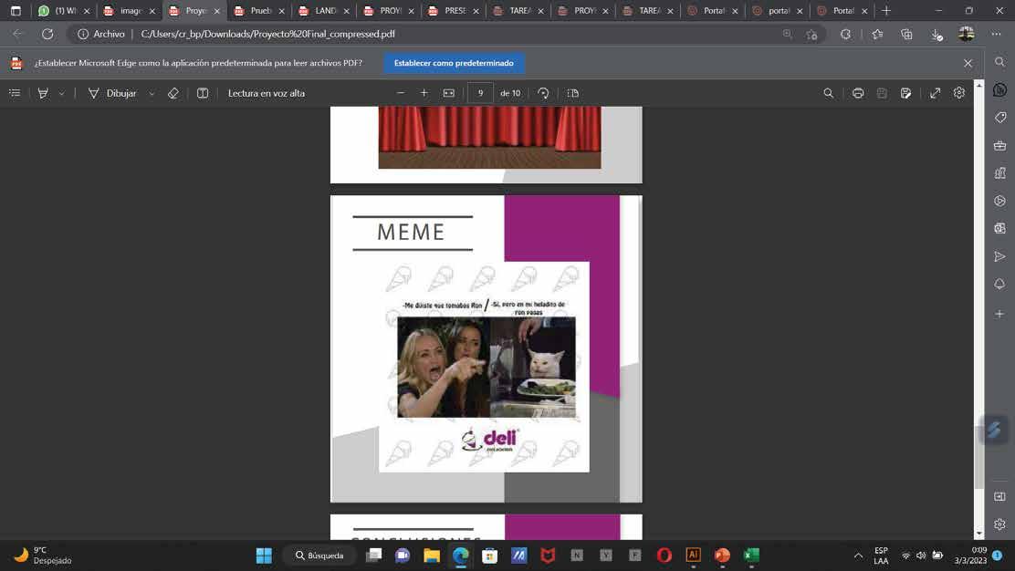Open PDF toolbar settings gear
Viewport: 1015px width, 571px height.
tap(958, 93)
